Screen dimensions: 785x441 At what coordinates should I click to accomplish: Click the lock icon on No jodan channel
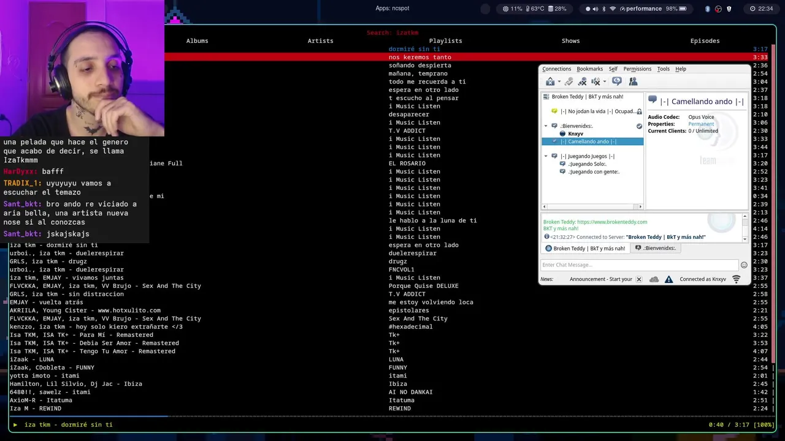pos(639,111)
